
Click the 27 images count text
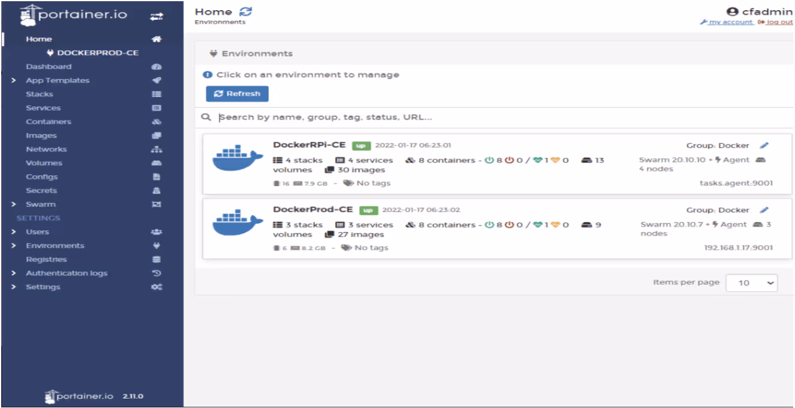point(360,235)
